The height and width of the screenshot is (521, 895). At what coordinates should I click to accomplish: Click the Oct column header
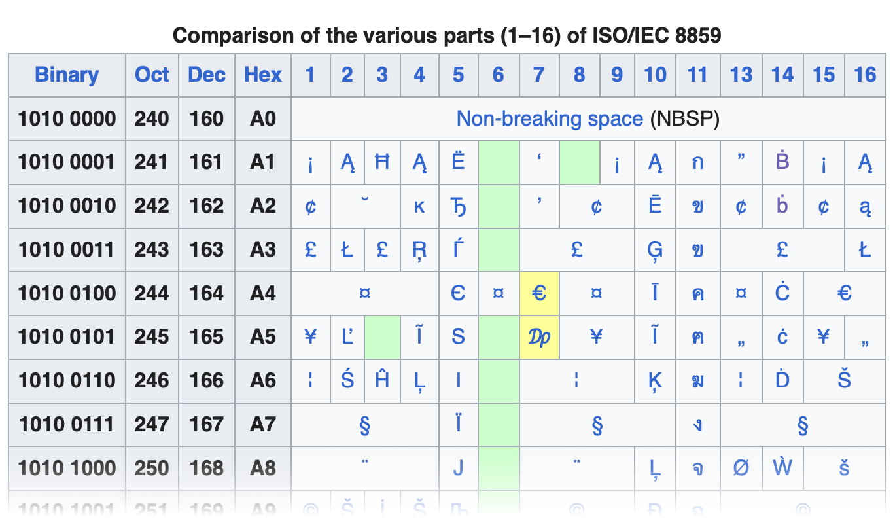point(152,75)
